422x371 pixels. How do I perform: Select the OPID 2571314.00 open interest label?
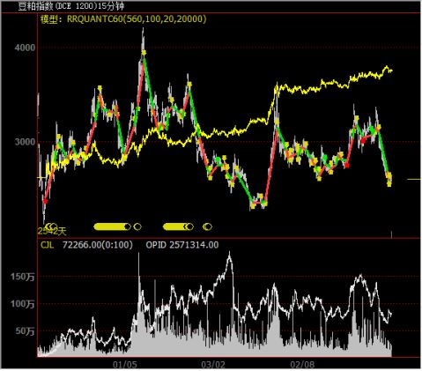click(x=182, y=245)
